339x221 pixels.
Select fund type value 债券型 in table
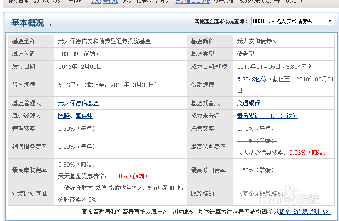[245, 54]
